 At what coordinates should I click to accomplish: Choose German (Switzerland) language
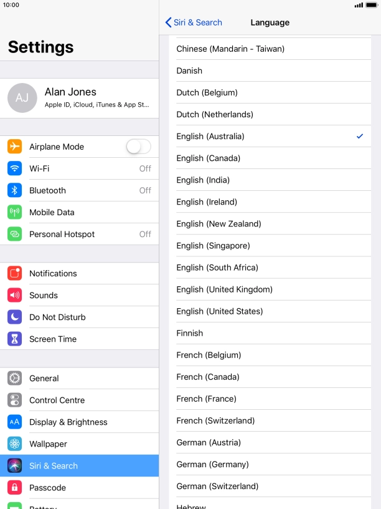270,486
